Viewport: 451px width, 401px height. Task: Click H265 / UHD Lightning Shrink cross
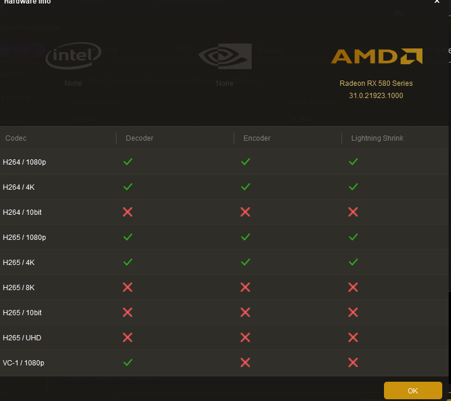pos(353,337)
